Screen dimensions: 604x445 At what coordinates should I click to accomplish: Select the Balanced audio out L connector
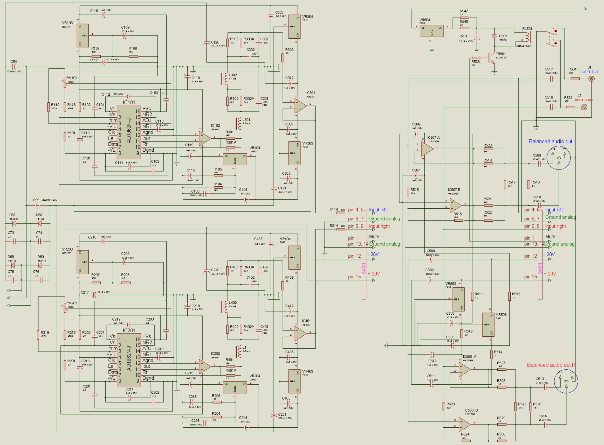(558, 158)
